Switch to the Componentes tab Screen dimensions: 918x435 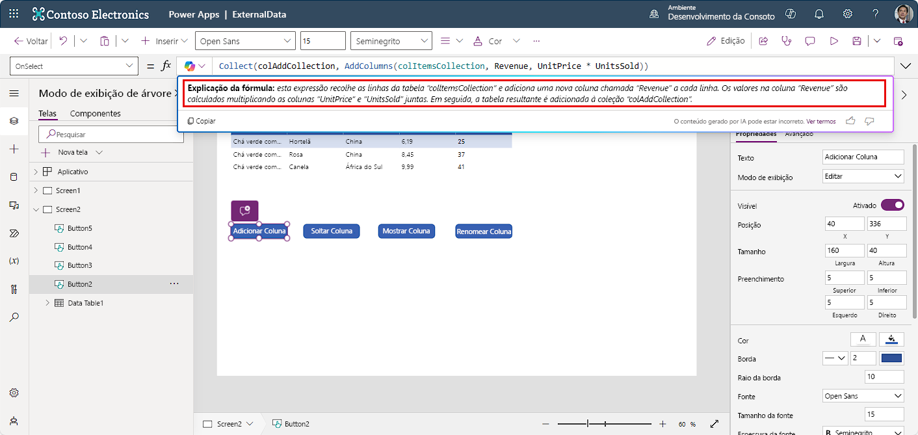95,114
